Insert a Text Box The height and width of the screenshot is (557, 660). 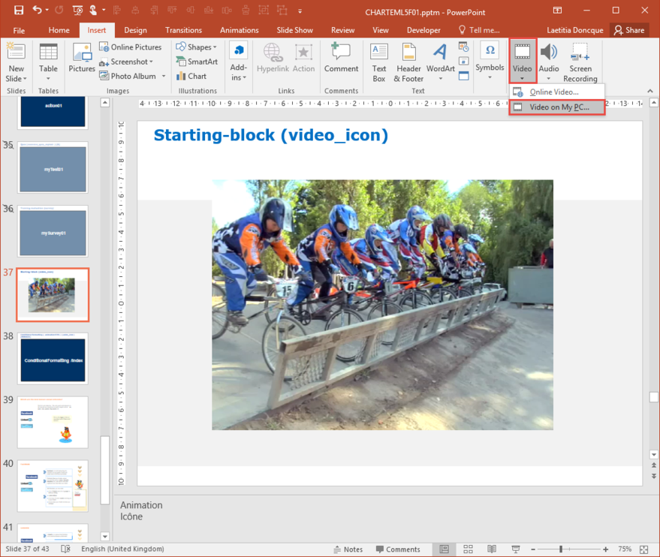coord(379,61)
